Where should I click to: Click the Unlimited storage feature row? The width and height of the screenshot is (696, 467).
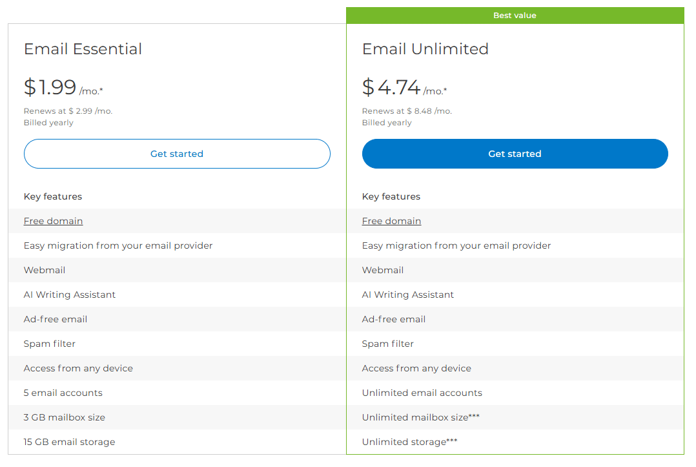click(409, 442)
